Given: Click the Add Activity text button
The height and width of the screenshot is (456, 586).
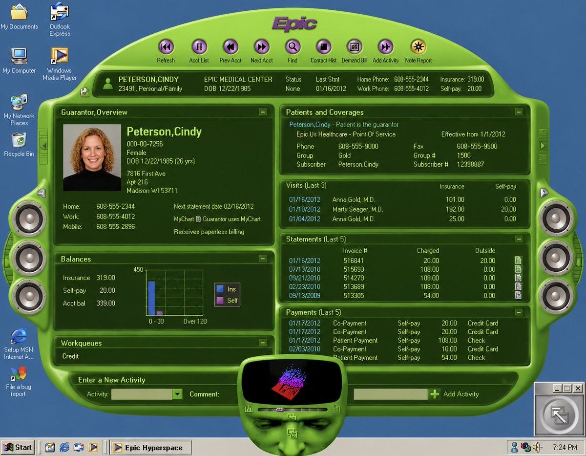Looking at the screenshot, I should click(461, 394).
